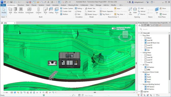Screen dimensions: 171x97
Task: Click the Set work plane tool
Action: tap(157, 10)
